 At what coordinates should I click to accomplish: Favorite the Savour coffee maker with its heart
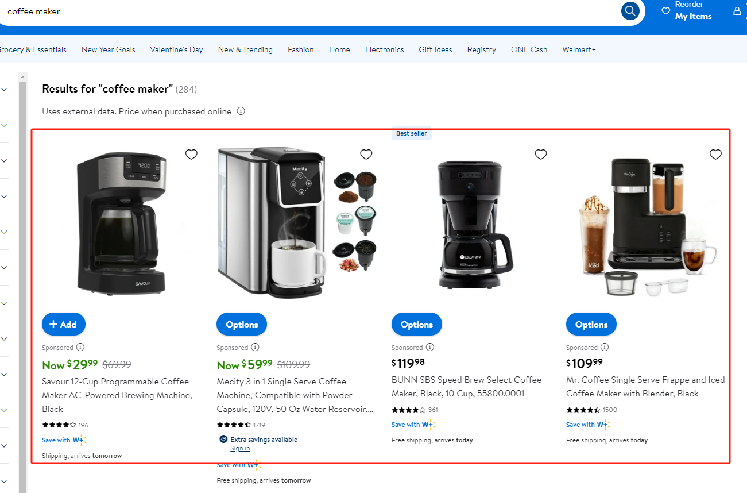tap(191, 154)
